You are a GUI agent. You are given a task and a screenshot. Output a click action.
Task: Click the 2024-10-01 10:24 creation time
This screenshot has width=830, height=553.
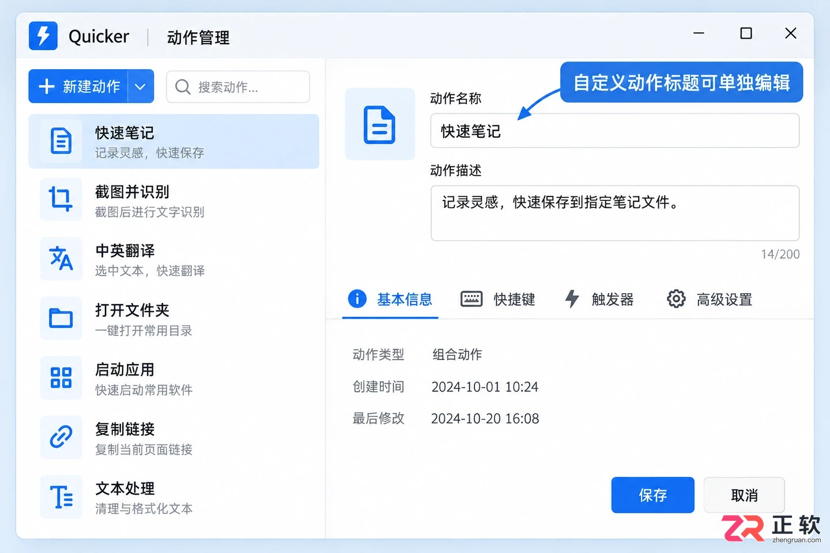pos(485,387)
